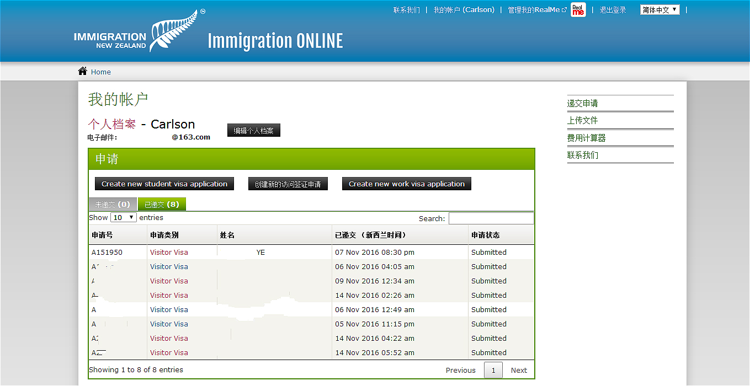The width and height of the screenshot is (750, 386).
Task: Open the Show entries dropdown showing 10
Action: [x=123, y=217]
